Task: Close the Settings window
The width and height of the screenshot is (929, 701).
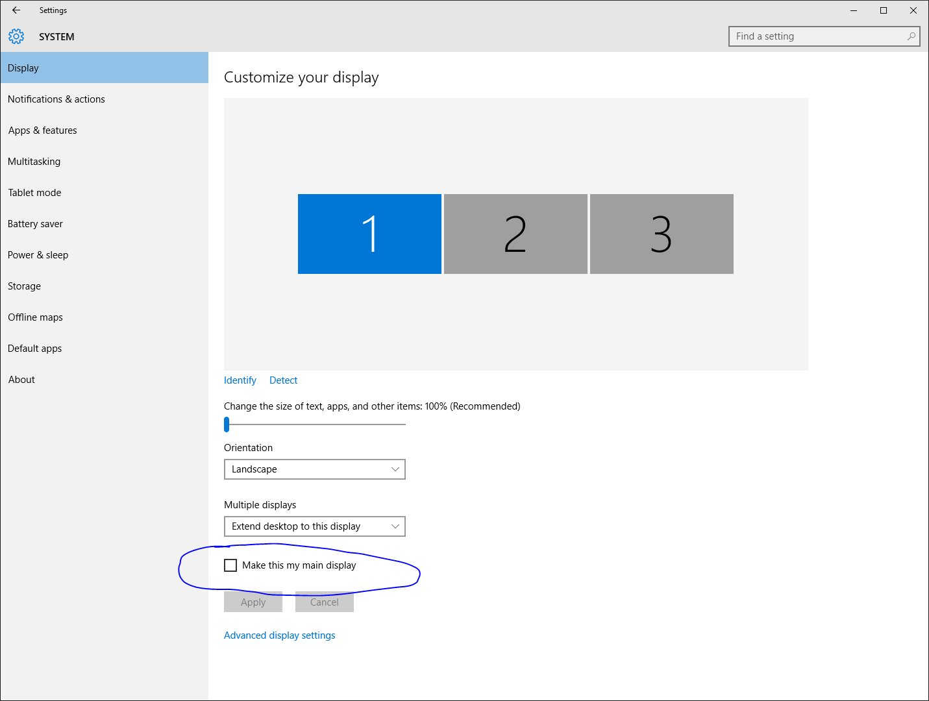Action: pos(913,10)
